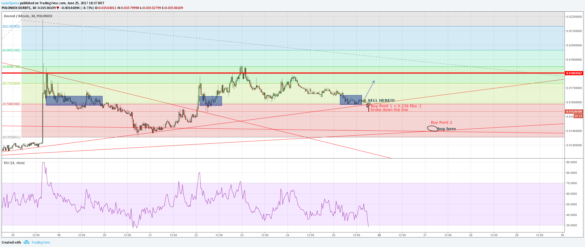Select the 'Buy Point 1 + 0.236 fibo' note
The image size is (585, 247).
click(x=396, y=106)
